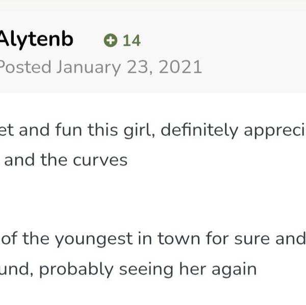Click the word "curves" in the post
The height and width of the screenshot is (305, 306).
click(x=99, y=160)
